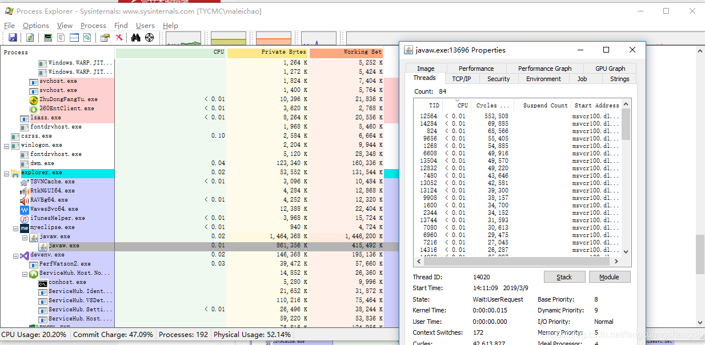Image resolution: width=705 pixels, height=345 pixels.
Task: Open the Properties toolbar icon
Action: pos(105,38)
